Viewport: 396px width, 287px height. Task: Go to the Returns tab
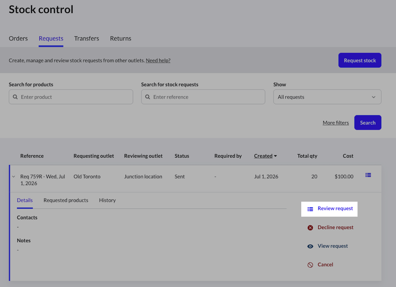[x=120, y=38]
